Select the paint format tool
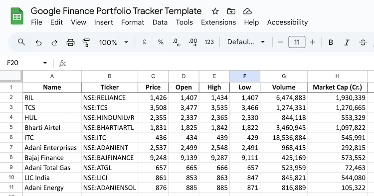The image size is (374, 196). [x=86, y=43]
